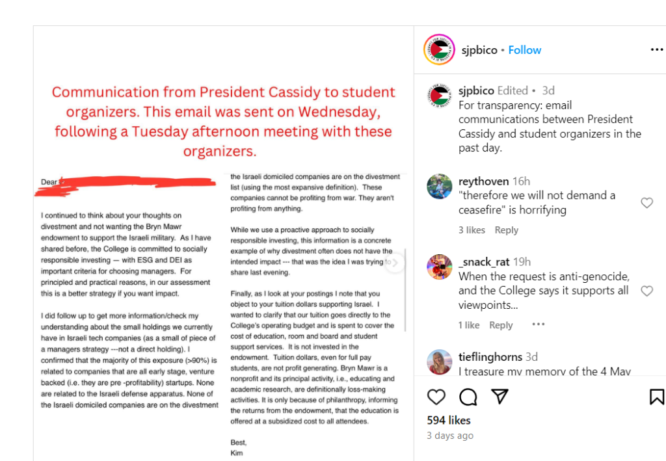Like reythoven's ceasefire comment

(646, 203)
